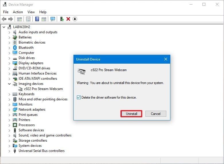The height and width of the screenshot is (164, 224).
Task: Click Show/Hide Console Tree toolbar icon
Action: tap(20, 19)
